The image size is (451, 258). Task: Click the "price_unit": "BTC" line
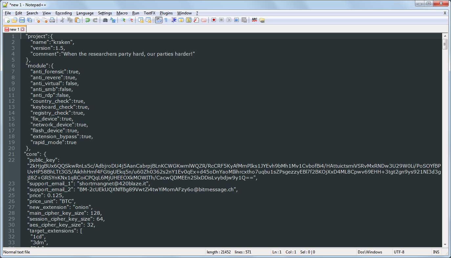[x=51, y=201]
